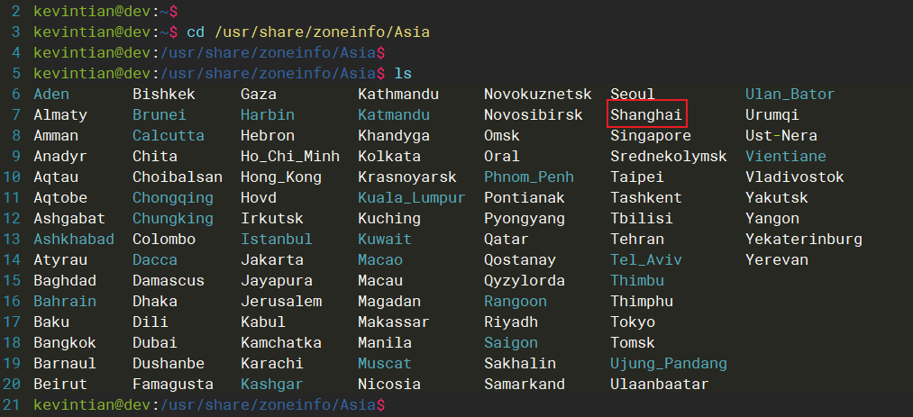This screenshot has width=913, height=417.
Task: Select the Tokyo entry in listing
Action: point(633,322)
